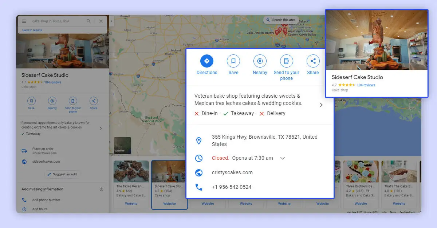Click the enlarged Sideserf Cake Studio photo
Image resolution: width=437 pixels, height=228 pixels.
point(377,40)
